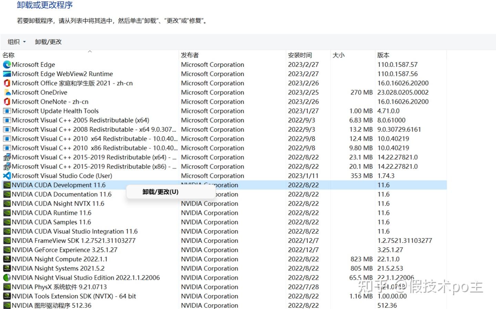Click the NVIDIA PhysX 系统软件 icon
Viewport: 496px width, 309px height.
7,287
